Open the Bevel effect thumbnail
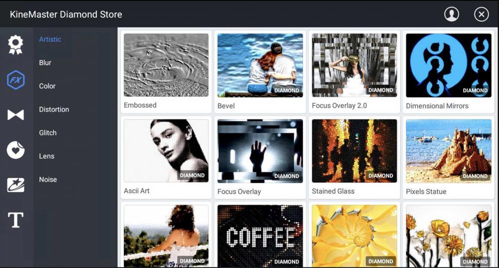 [260, 65]
